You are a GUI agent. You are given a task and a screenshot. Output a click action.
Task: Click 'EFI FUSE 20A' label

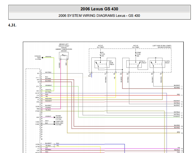point(103,54)
